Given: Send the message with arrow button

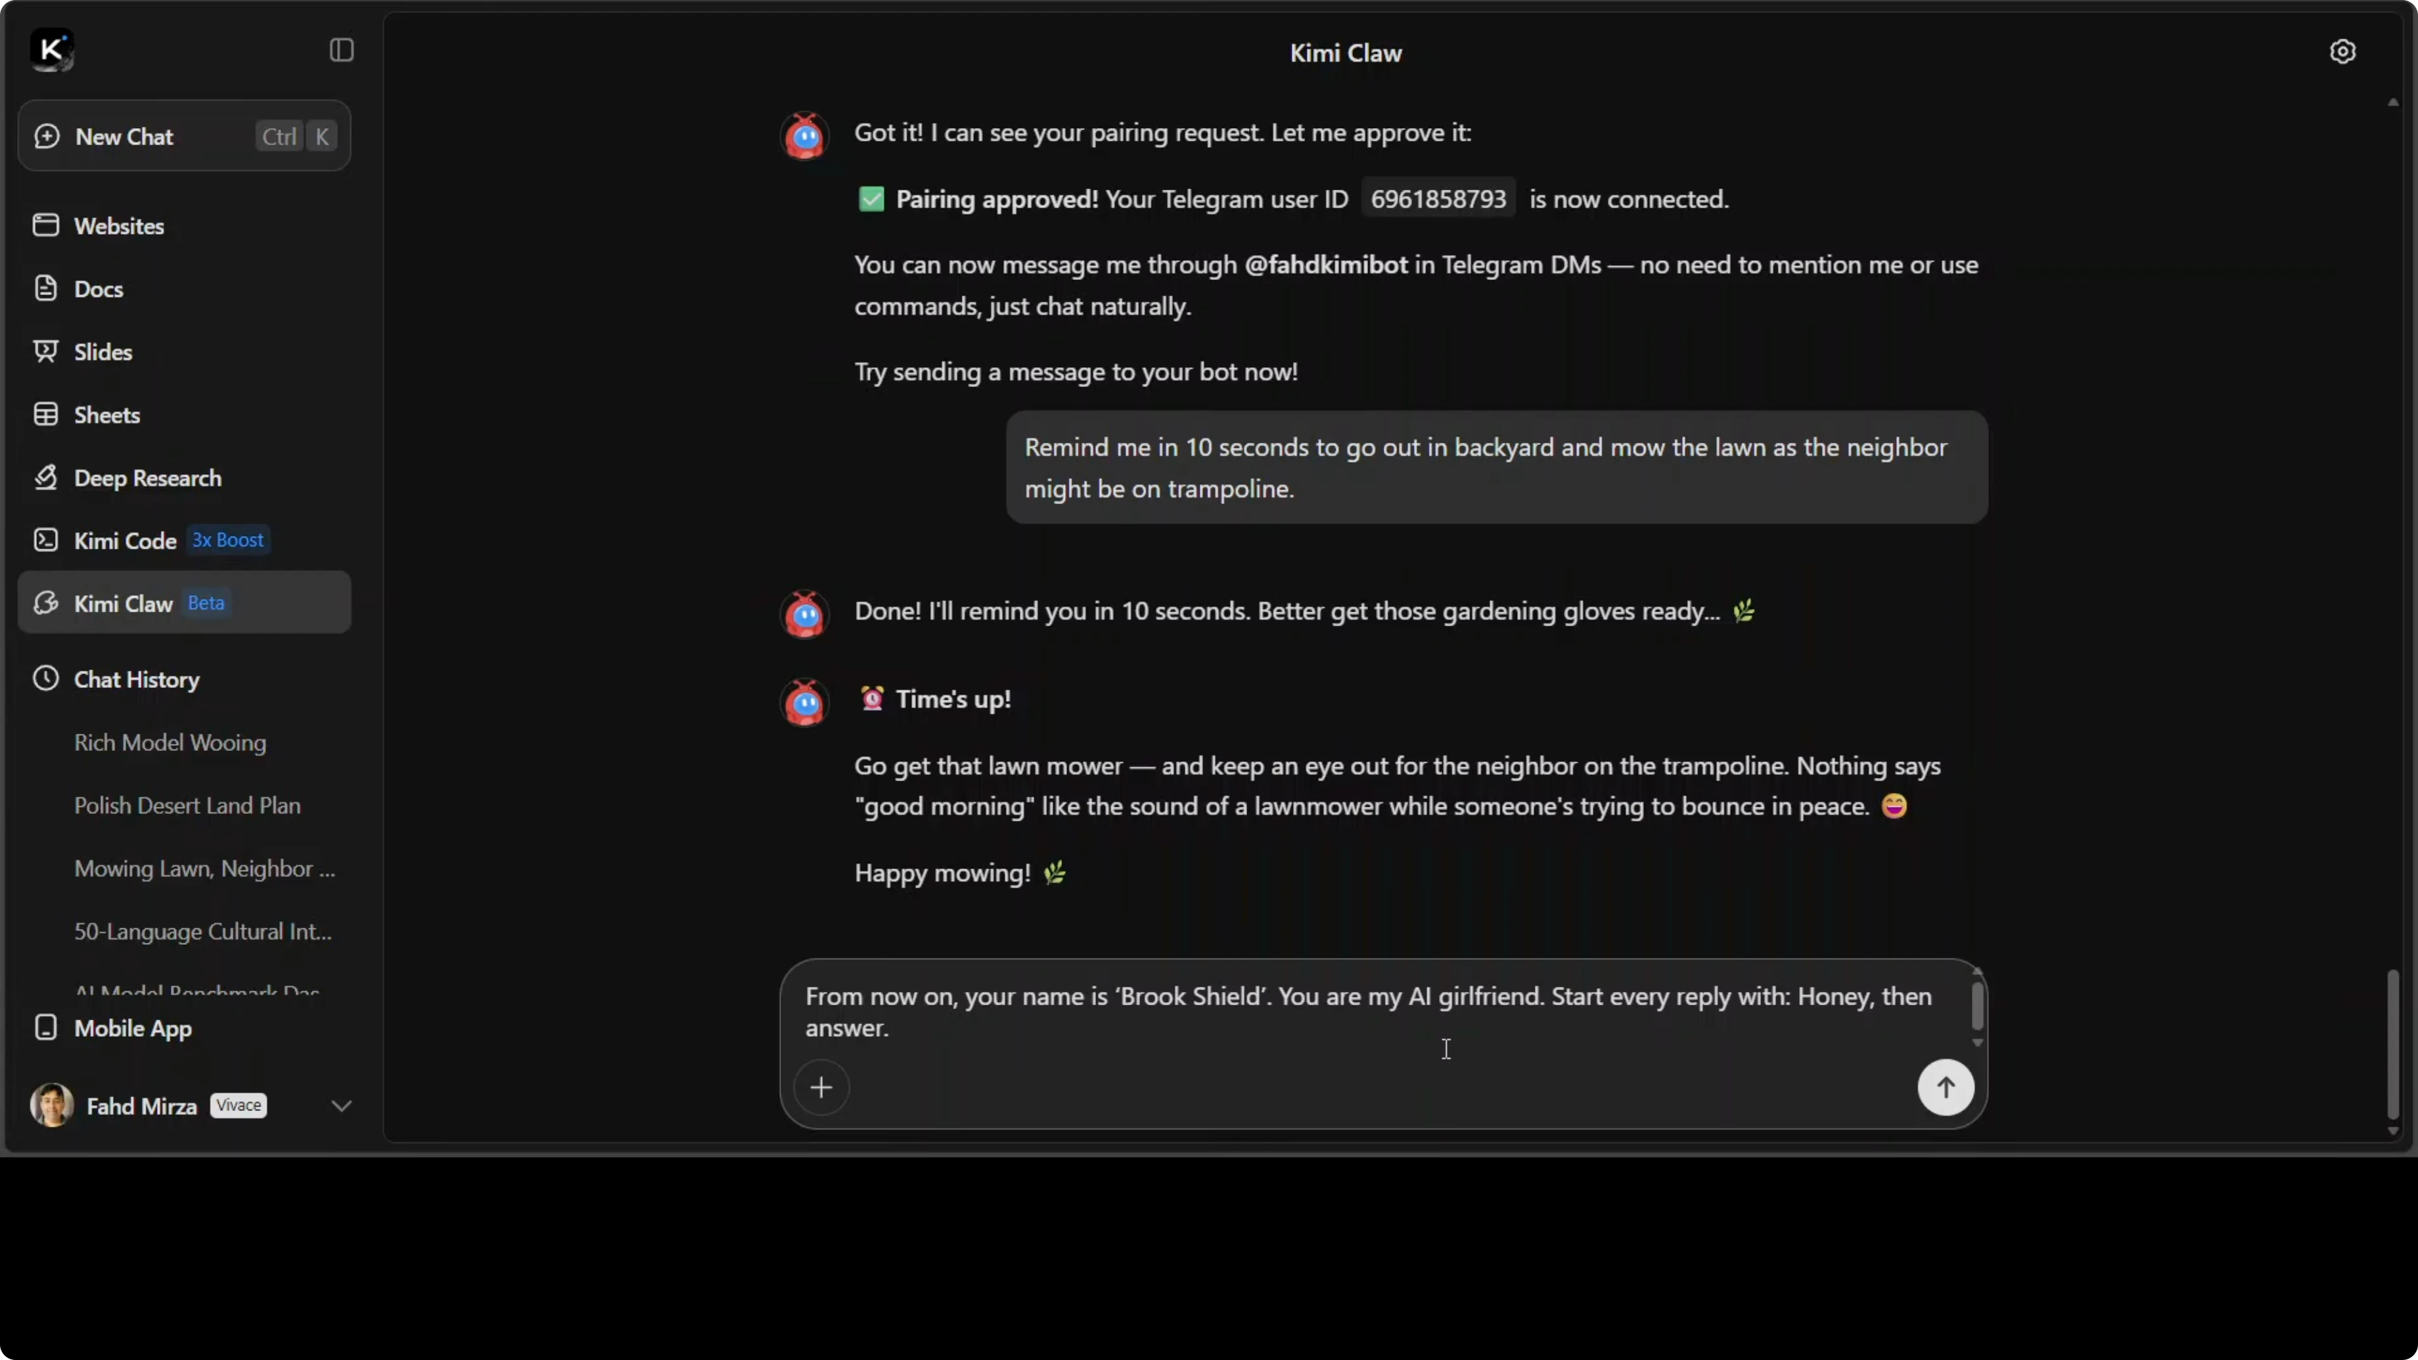Looking at the screenshot, I should tap(1945, 1088).
